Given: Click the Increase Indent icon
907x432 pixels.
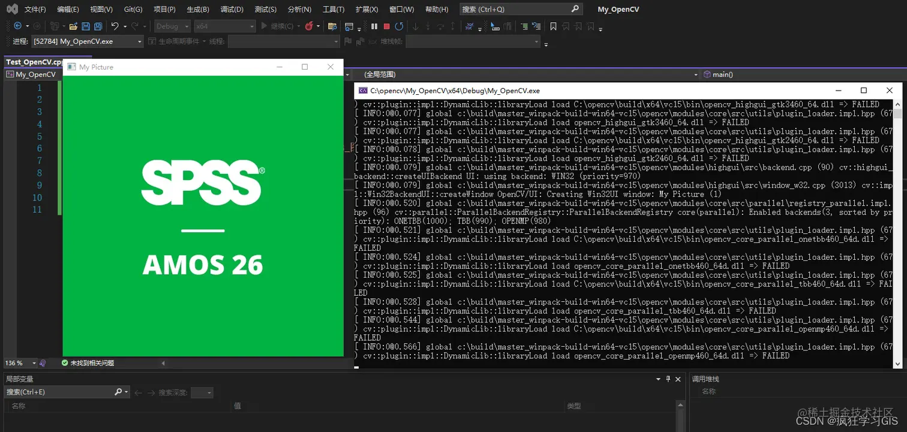Looking at the screenshot, I should (524, 26).
